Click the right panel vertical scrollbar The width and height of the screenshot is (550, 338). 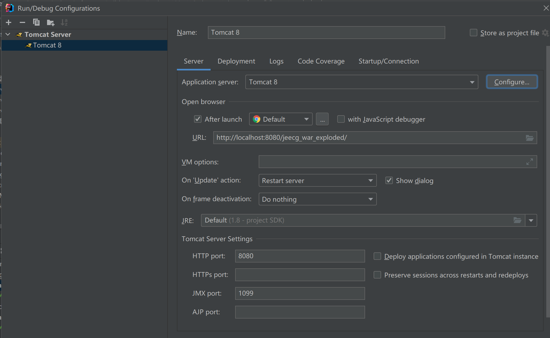(x=548, y=181)
